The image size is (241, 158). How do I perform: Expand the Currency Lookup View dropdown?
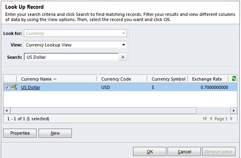coord(75,45)
